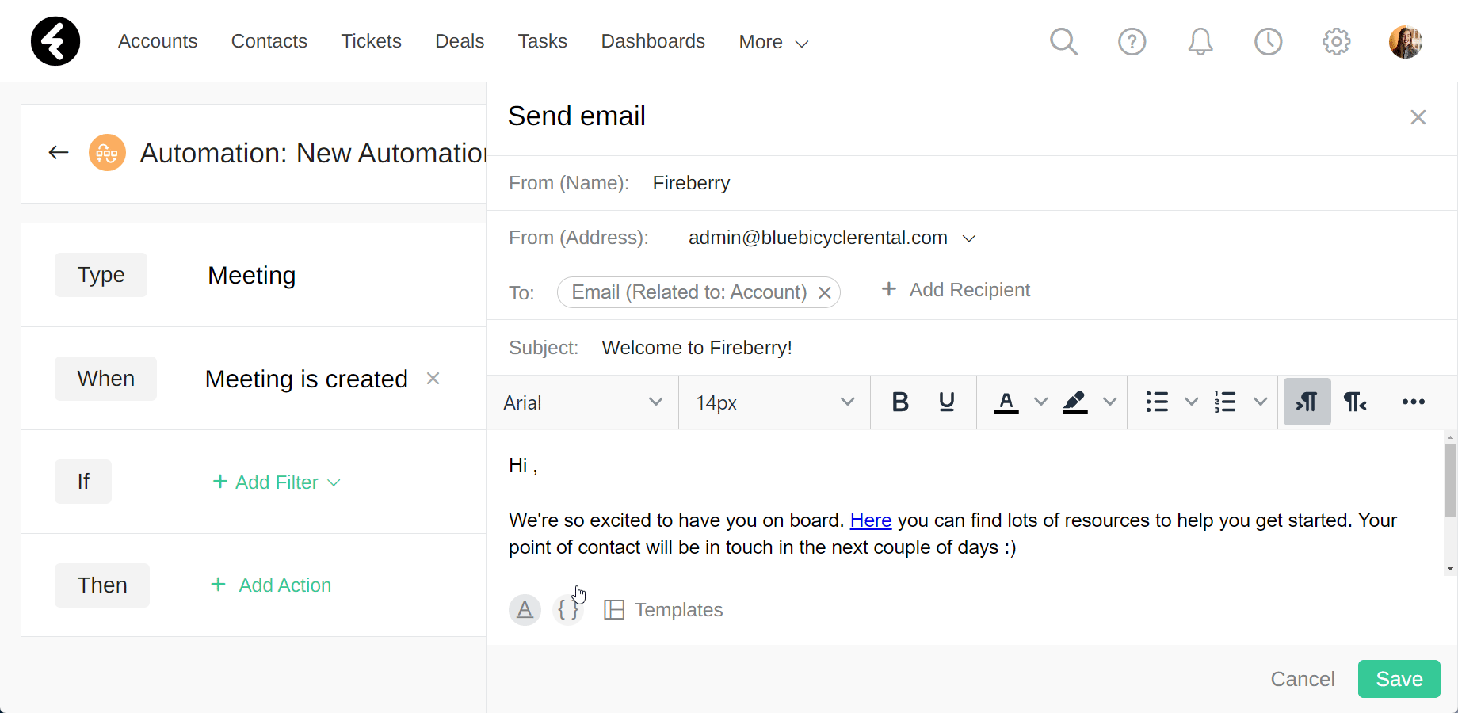Image resolution: width=1458 pixels, height=713 pixels.
Task: Click the Subject field Welcome to Fireberry!
Action: 697,348
